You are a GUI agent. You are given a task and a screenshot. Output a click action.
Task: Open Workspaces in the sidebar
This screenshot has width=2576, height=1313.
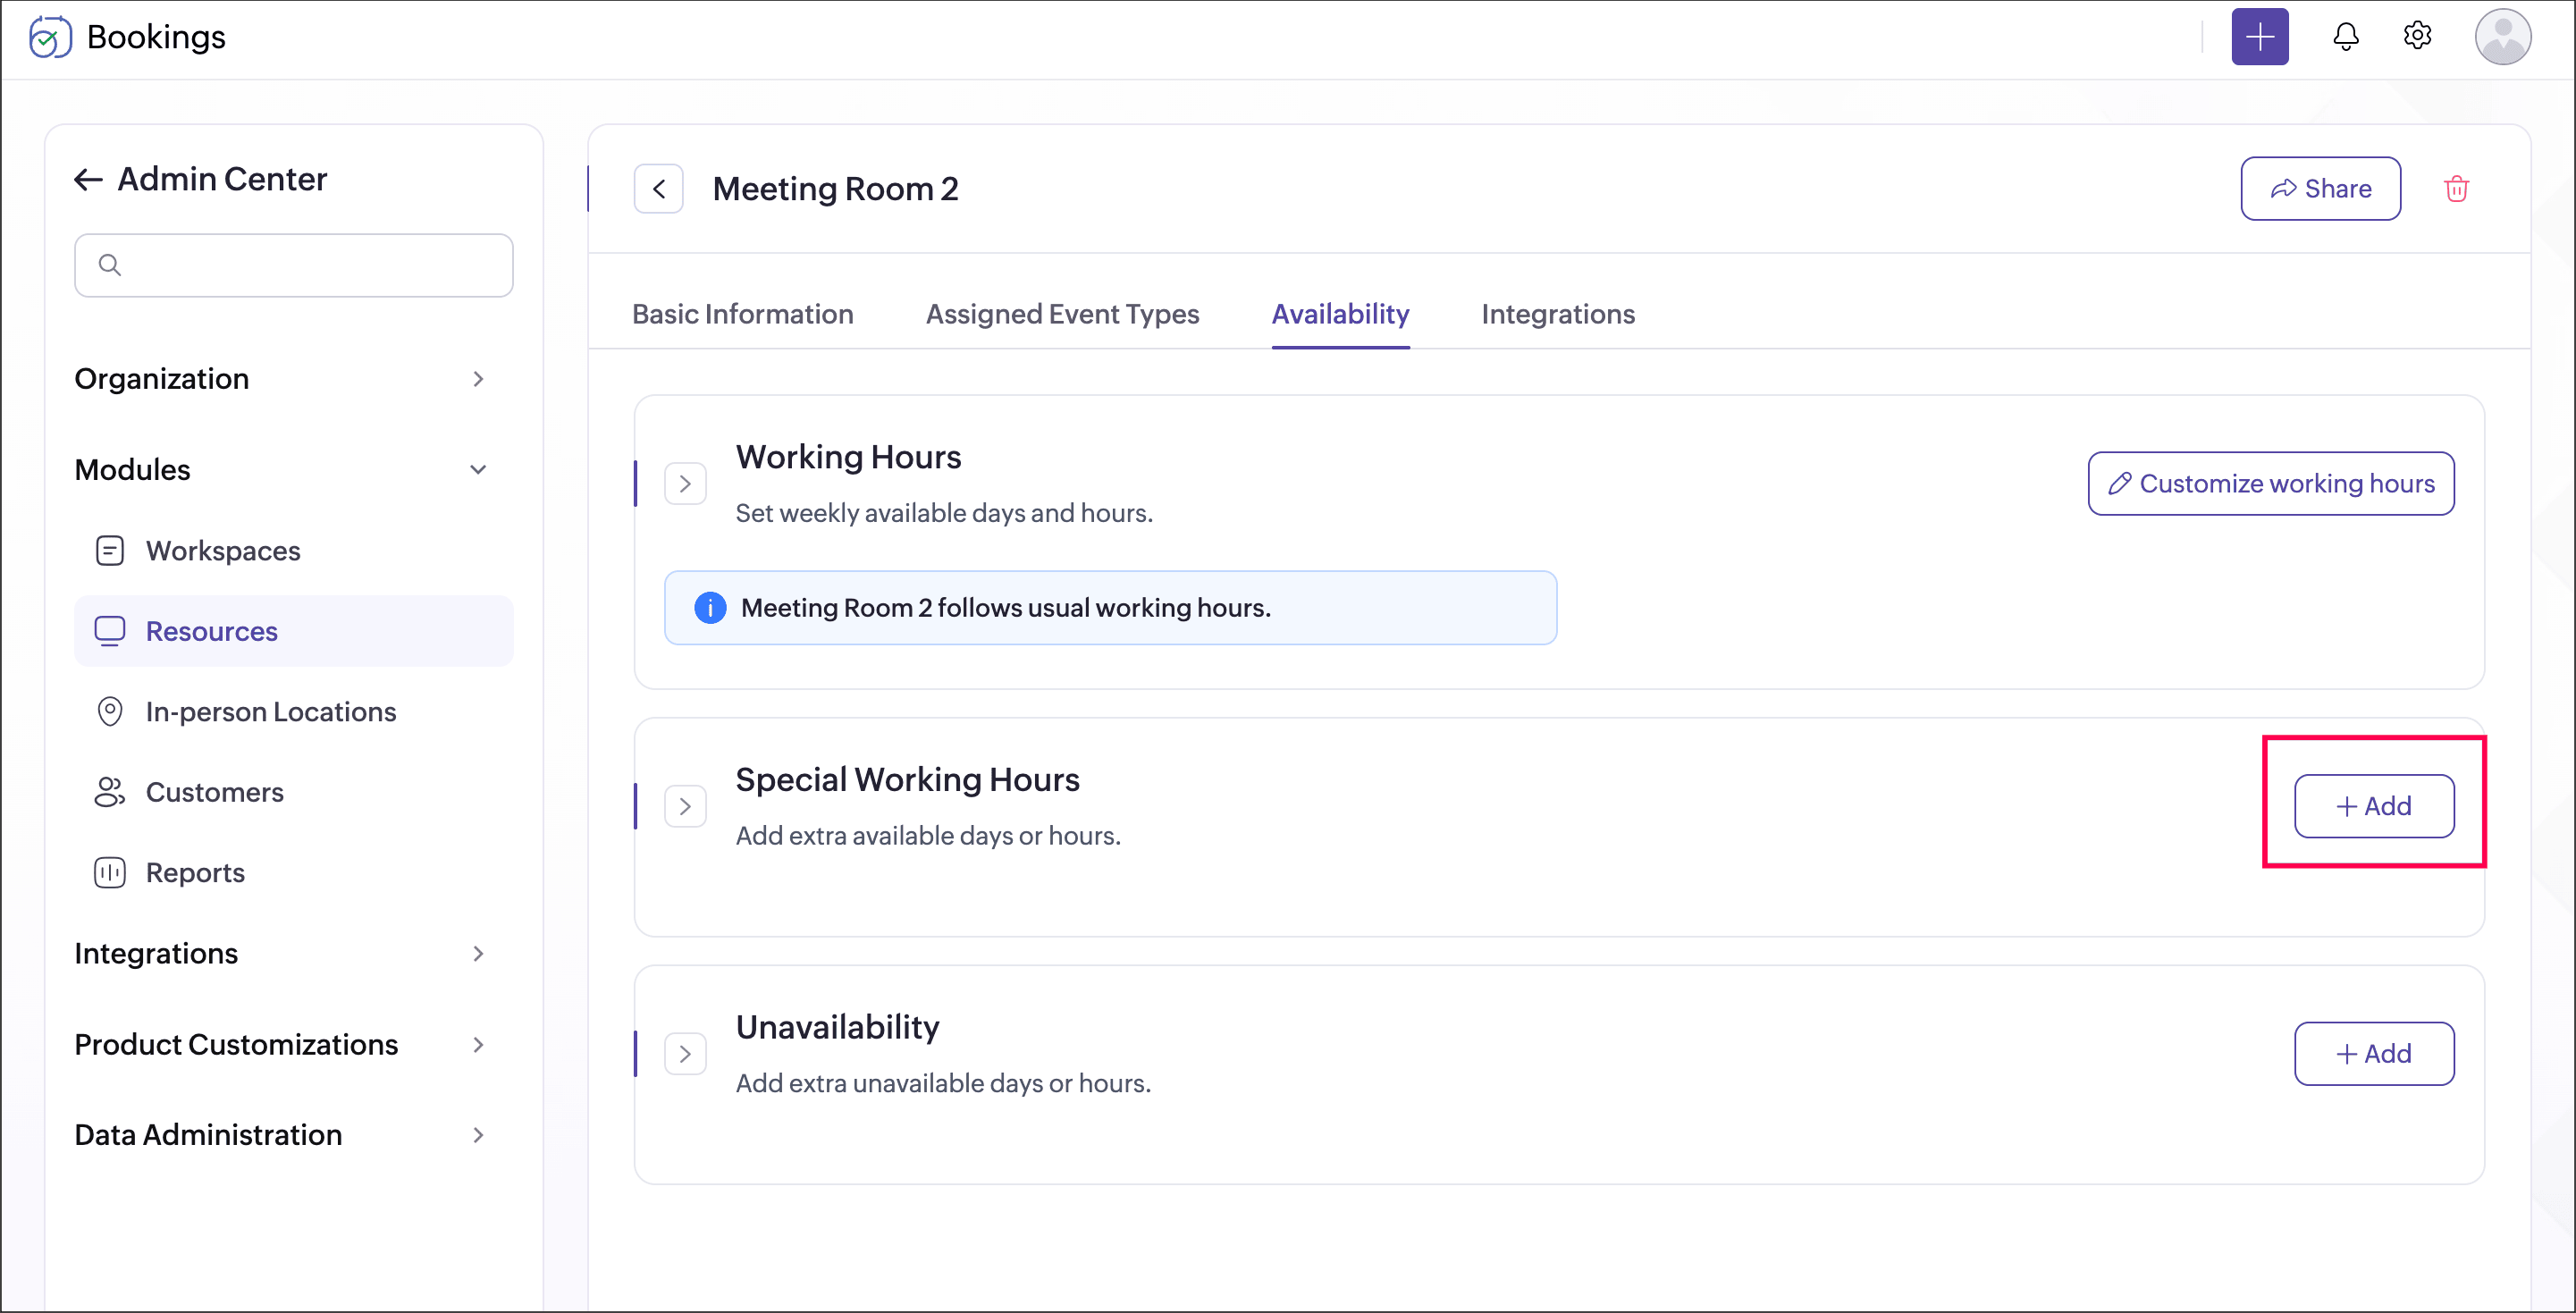[293, 551]
